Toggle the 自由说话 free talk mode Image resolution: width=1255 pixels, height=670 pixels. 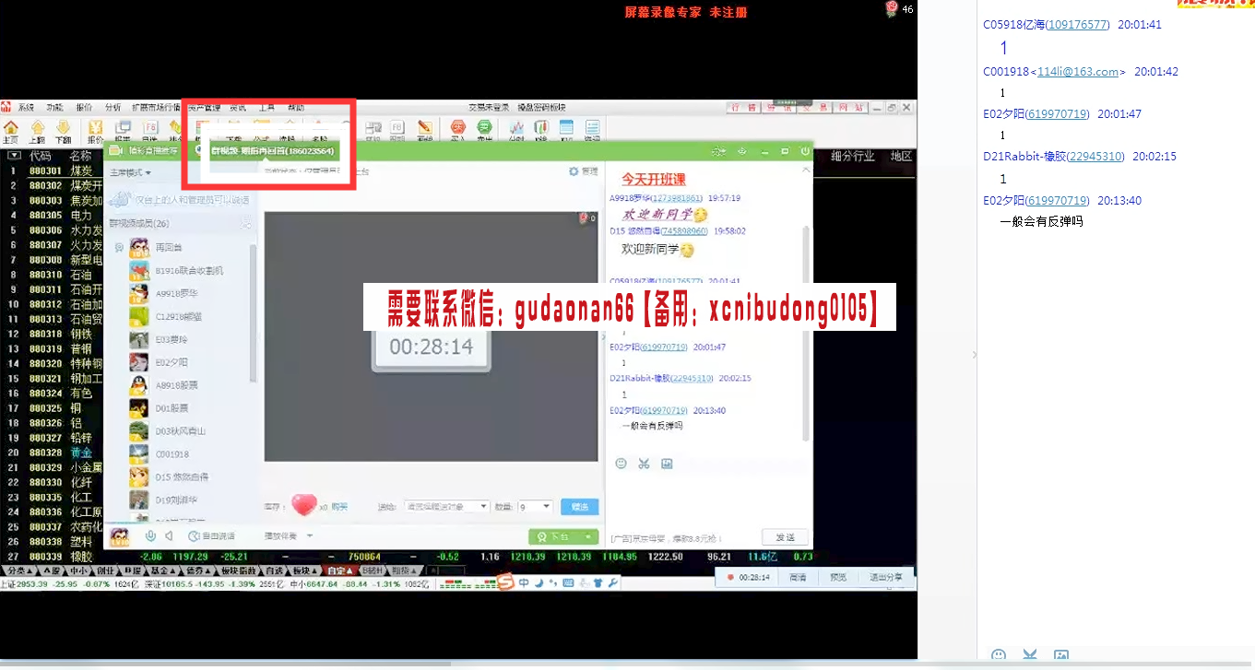(212, 535)
